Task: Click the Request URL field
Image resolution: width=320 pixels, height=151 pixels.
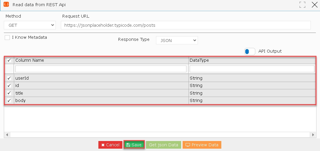Action: [186, 25]
